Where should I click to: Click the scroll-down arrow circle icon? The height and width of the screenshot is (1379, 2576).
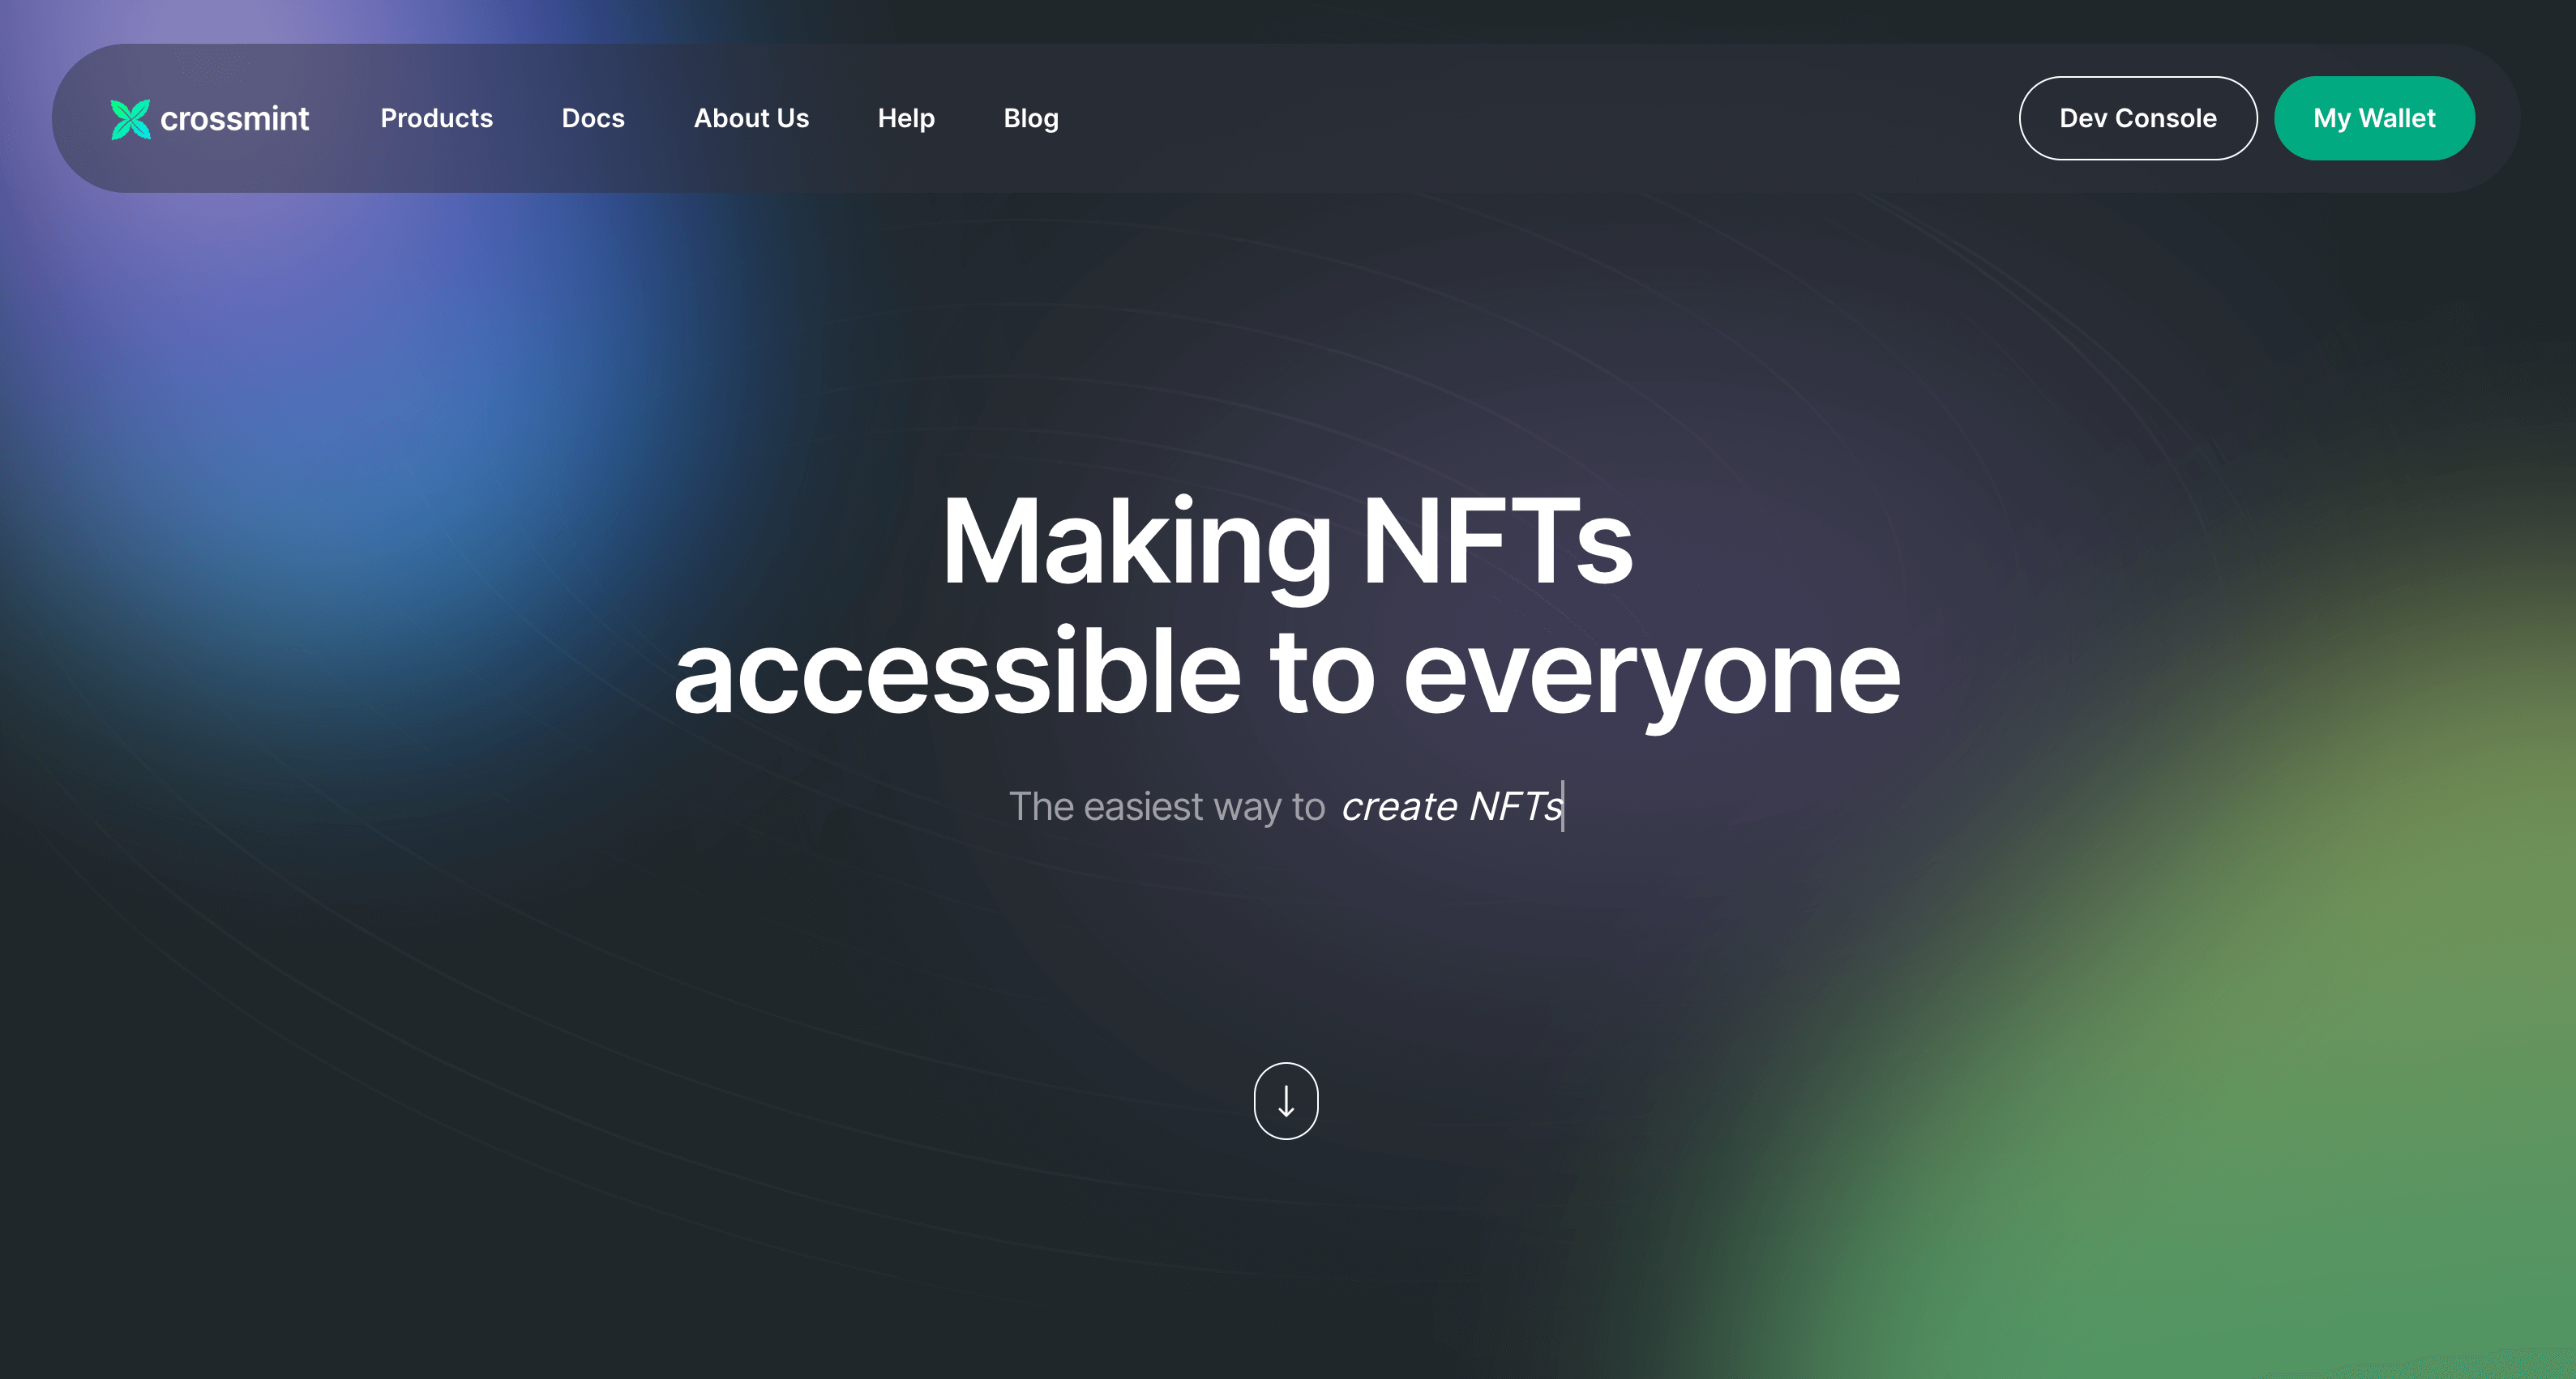point(1286,1100)
